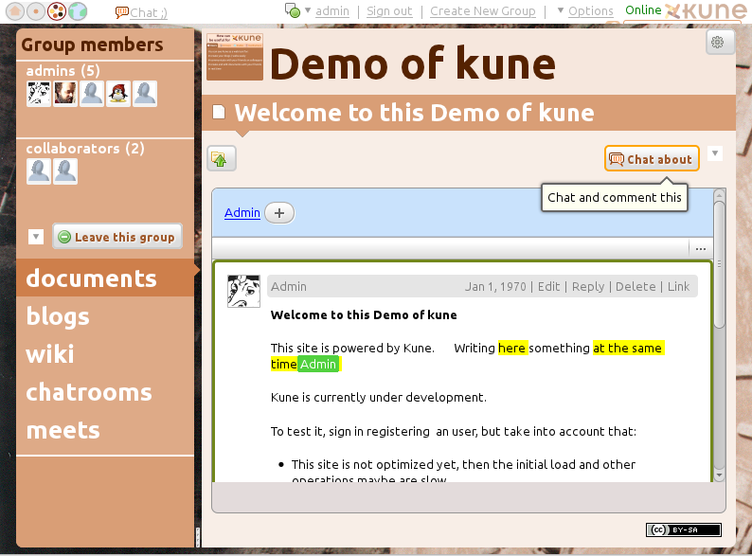
Task: Click the Welcome to this Demo of kune title
Action: (415, 113)
